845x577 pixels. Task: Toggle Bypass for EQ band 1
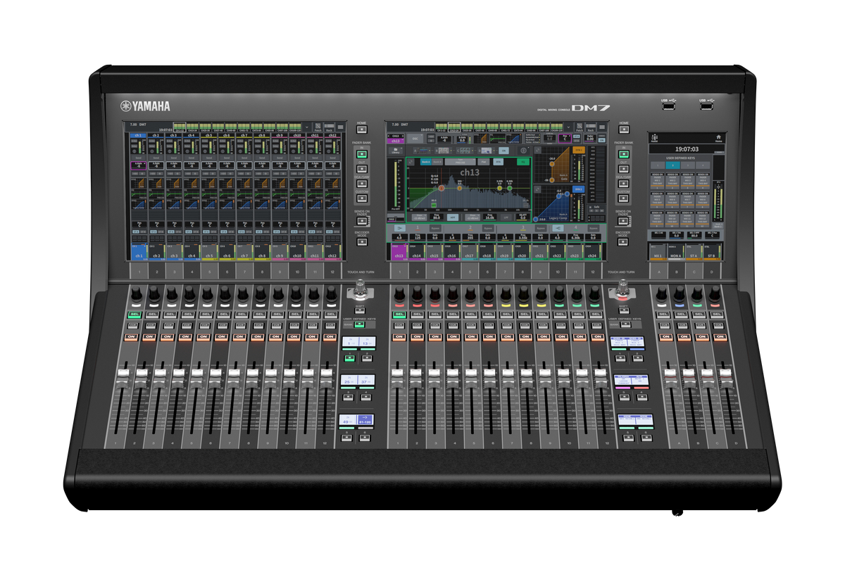coord(435,228)
